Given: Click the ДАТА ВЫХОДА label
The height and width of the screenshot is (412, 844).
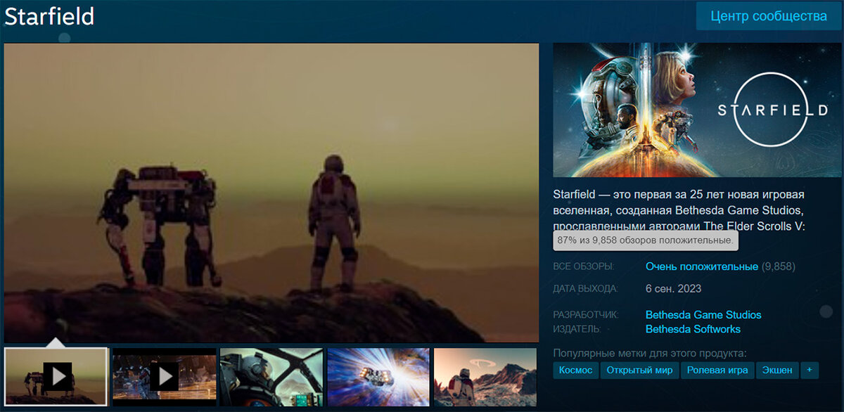Looking at the screenshot, I should point(586,289).
